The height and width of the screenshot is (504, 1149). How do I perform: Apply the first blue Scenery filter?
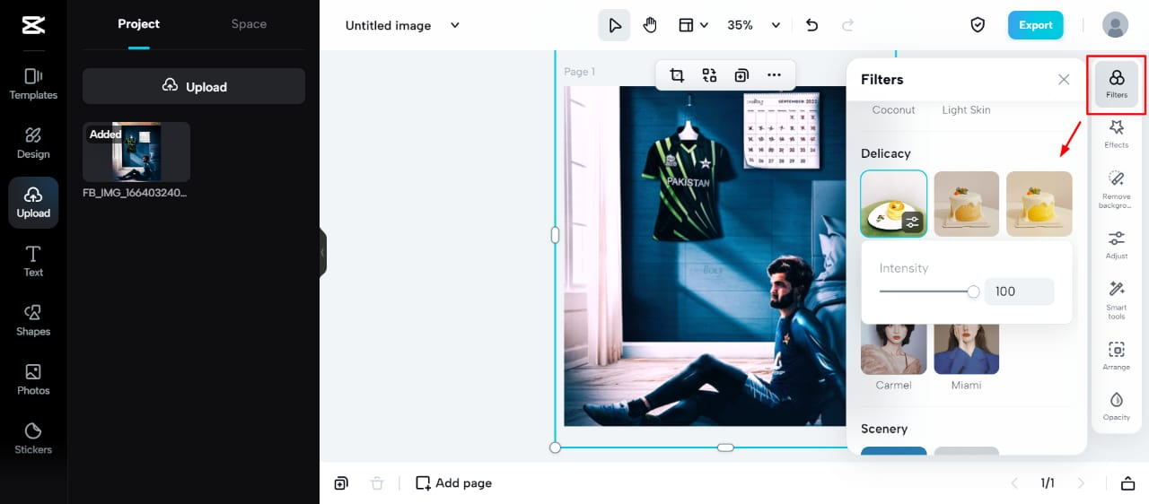coord(894,451)
